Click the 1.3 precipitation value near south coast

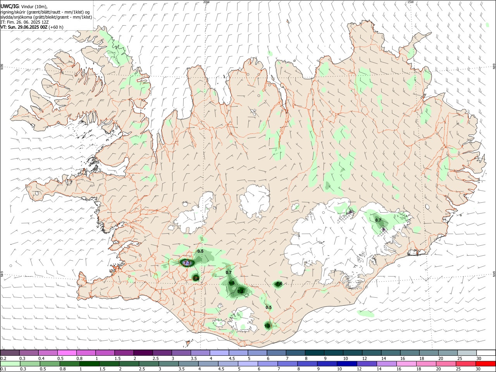coord(267,326)
